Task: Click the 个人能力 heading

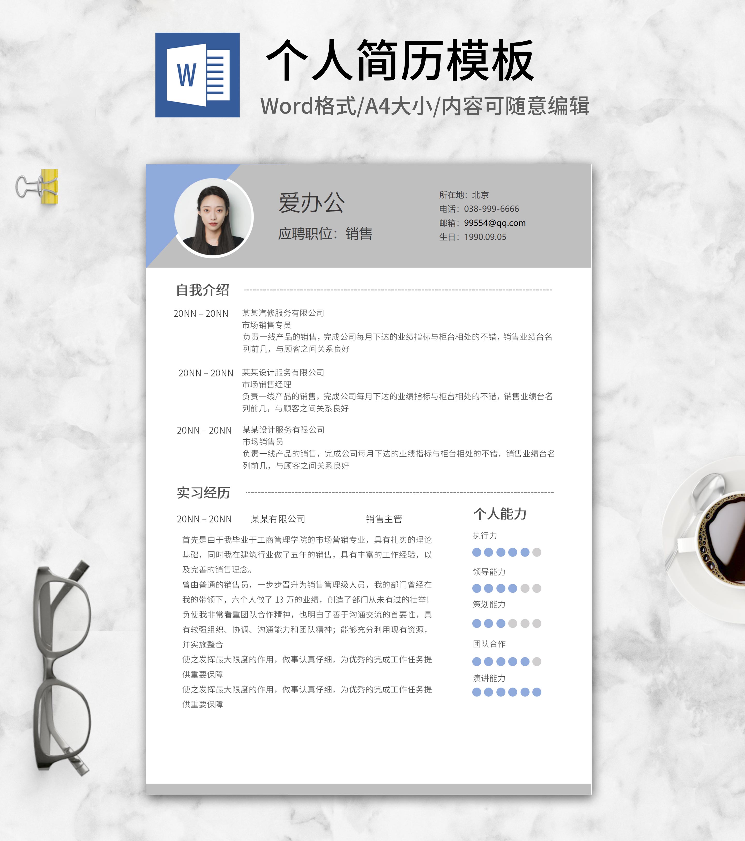Action: (x=500, y=513)
